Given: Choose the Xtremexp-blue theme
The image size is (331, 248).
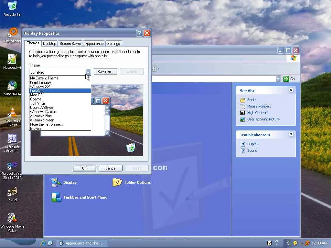Looking at the screenshot, I should tap(60, 116).
